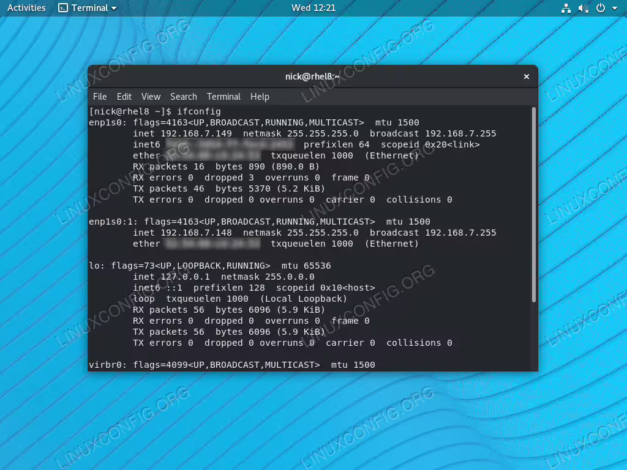Click 'RX packets 16' text

click(x=168, y=166)
